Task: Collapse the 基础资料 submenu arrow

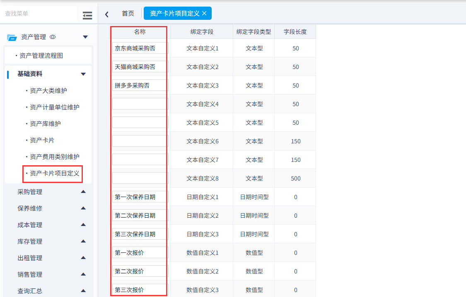Action: click(x=83, y=74)
